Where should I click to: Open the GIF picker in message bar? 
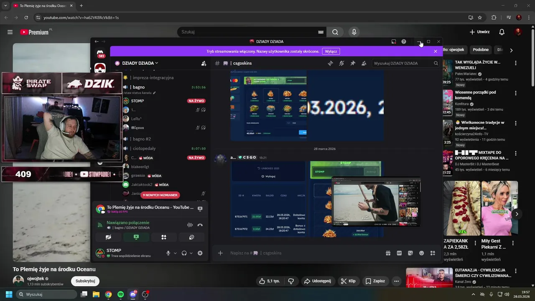(x=399, y=253)
